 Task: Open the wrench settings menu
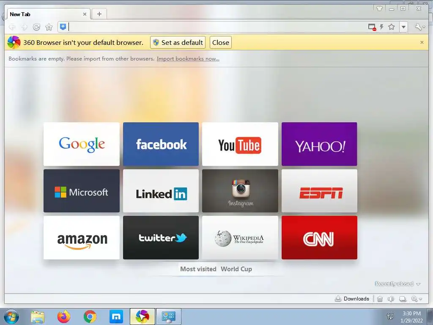point(419,27)
